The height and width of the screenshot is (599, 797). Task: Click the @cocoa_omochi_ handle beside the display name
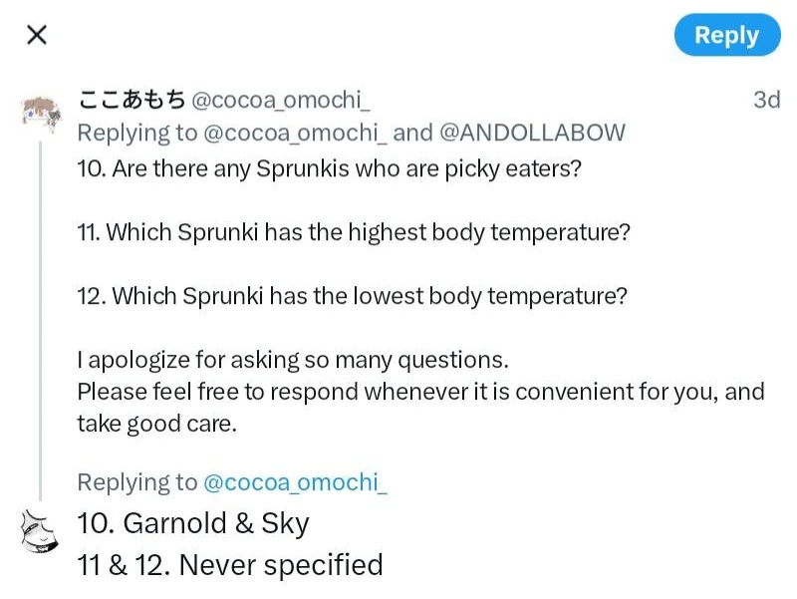coord(281,101)
